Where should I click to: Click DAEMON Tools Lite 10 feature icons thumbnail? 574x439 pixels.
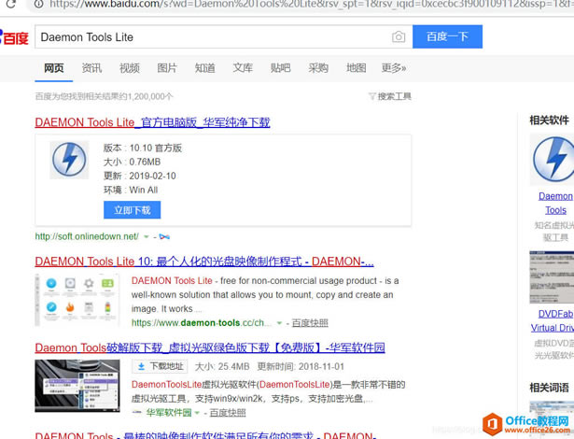click(x=77, y=300)
